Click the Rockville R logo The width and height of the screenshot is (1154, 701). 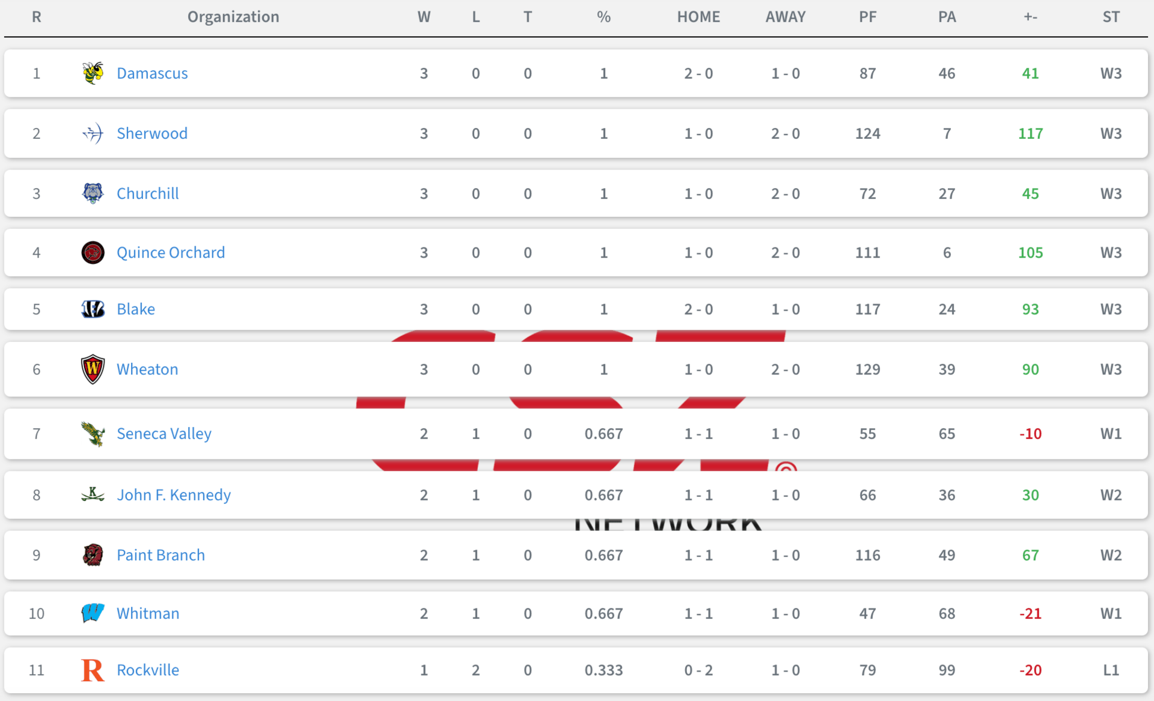(x=93, y=670)
